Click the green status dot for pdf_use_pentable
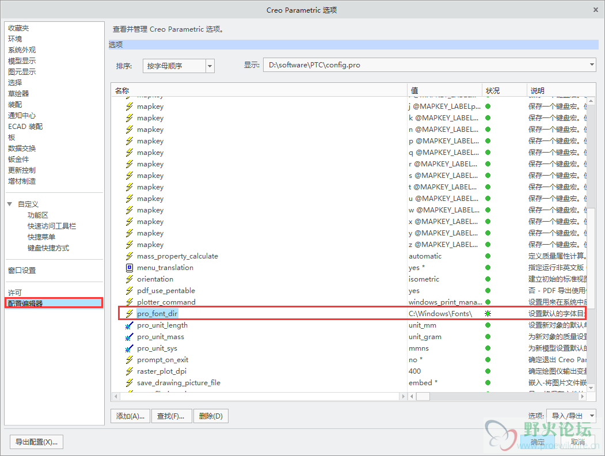Viewport: 605px width, 456px height. (x=488, y=291)
